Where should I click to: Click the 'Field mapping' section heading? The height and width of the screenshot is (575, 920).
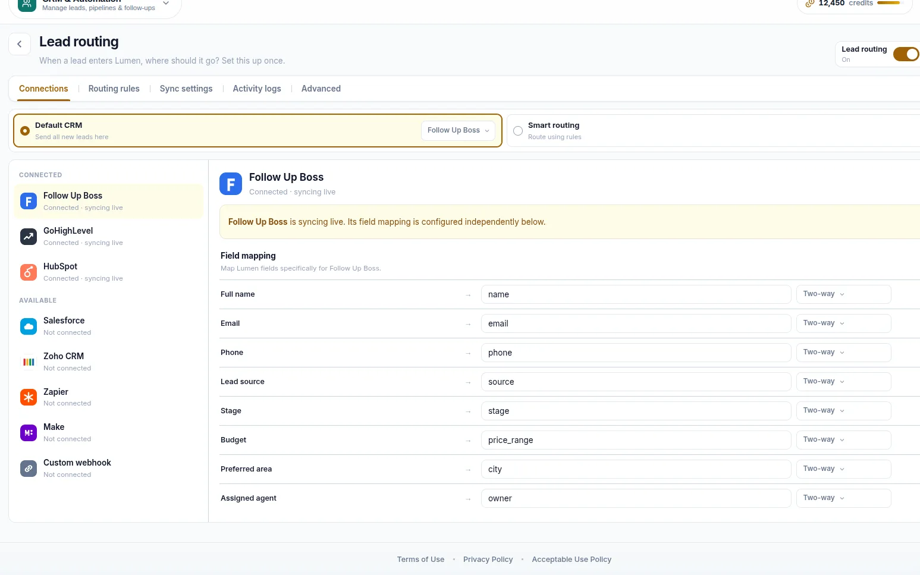(248, 256)
